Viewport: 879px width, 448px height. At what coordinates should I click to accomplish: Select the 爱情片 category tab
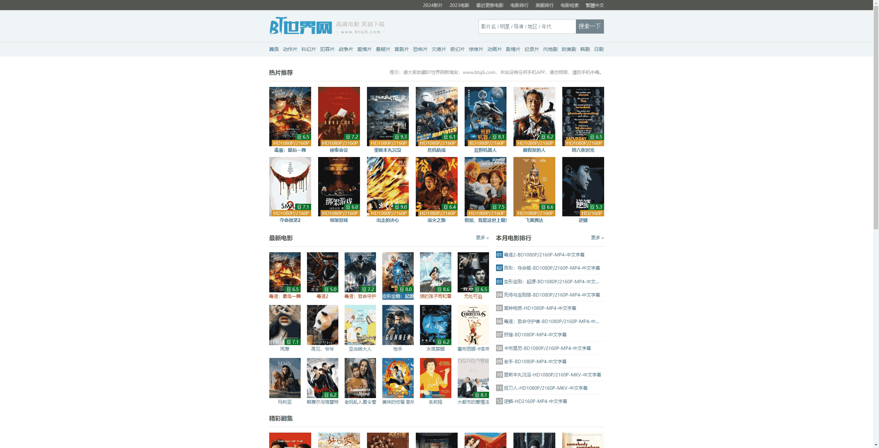tap(364, 49)
